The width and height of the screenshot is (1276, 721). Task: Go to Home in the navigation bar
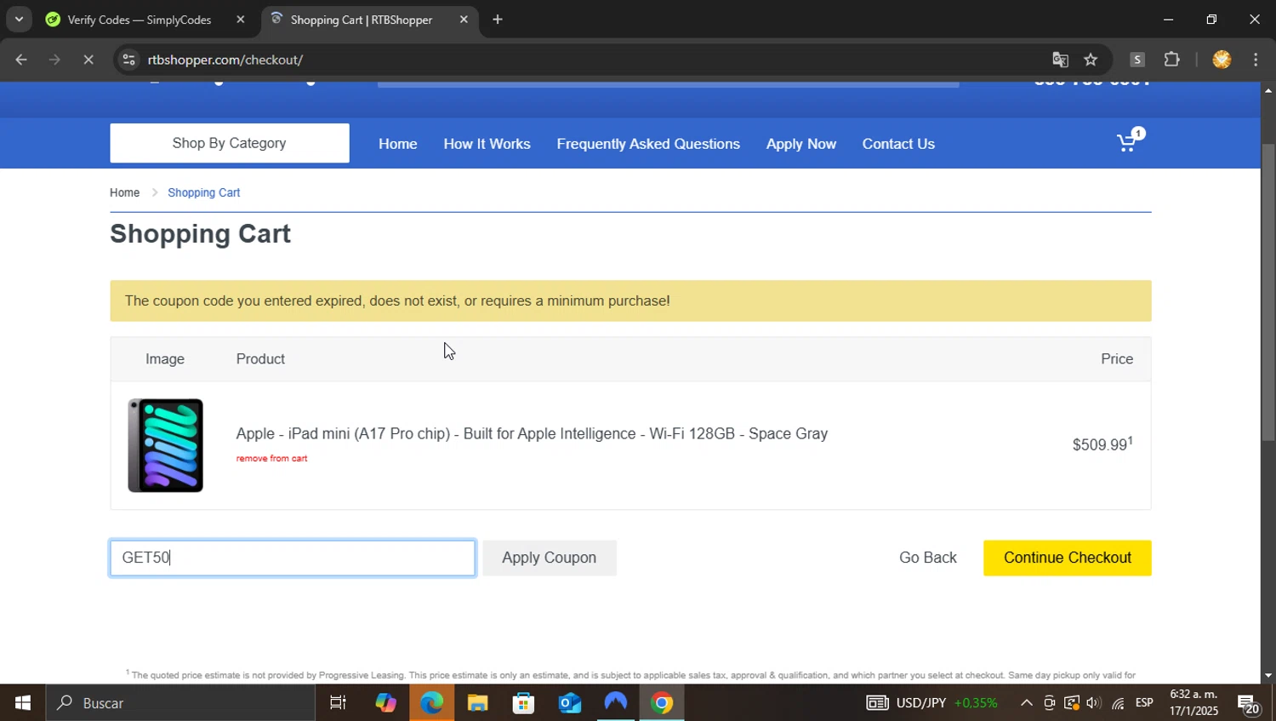click(x=398, y=144)
